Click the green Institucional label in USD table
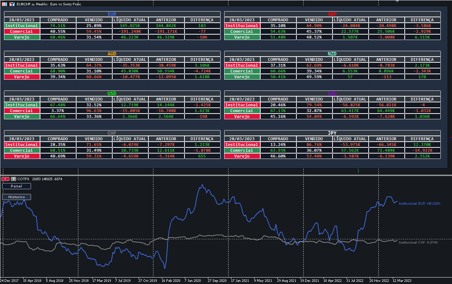Viewport: 452px width, 284px height. click(x=21, y=105)
